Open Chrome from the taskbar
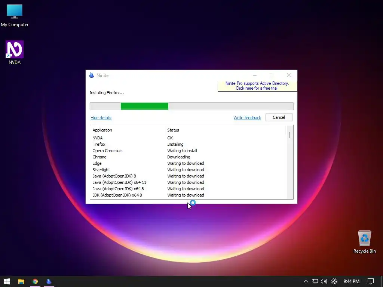 (35, 281)
